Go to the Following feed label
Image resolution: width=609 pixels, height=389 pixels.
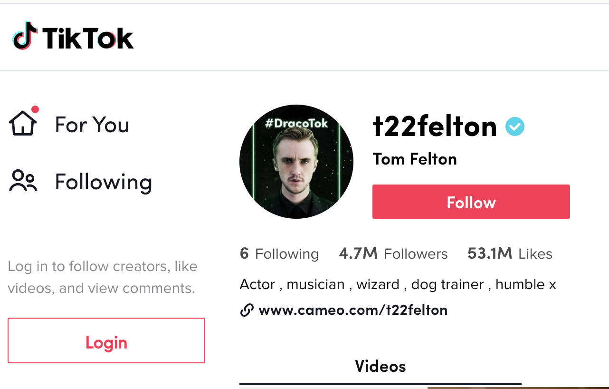coord(104,182)
